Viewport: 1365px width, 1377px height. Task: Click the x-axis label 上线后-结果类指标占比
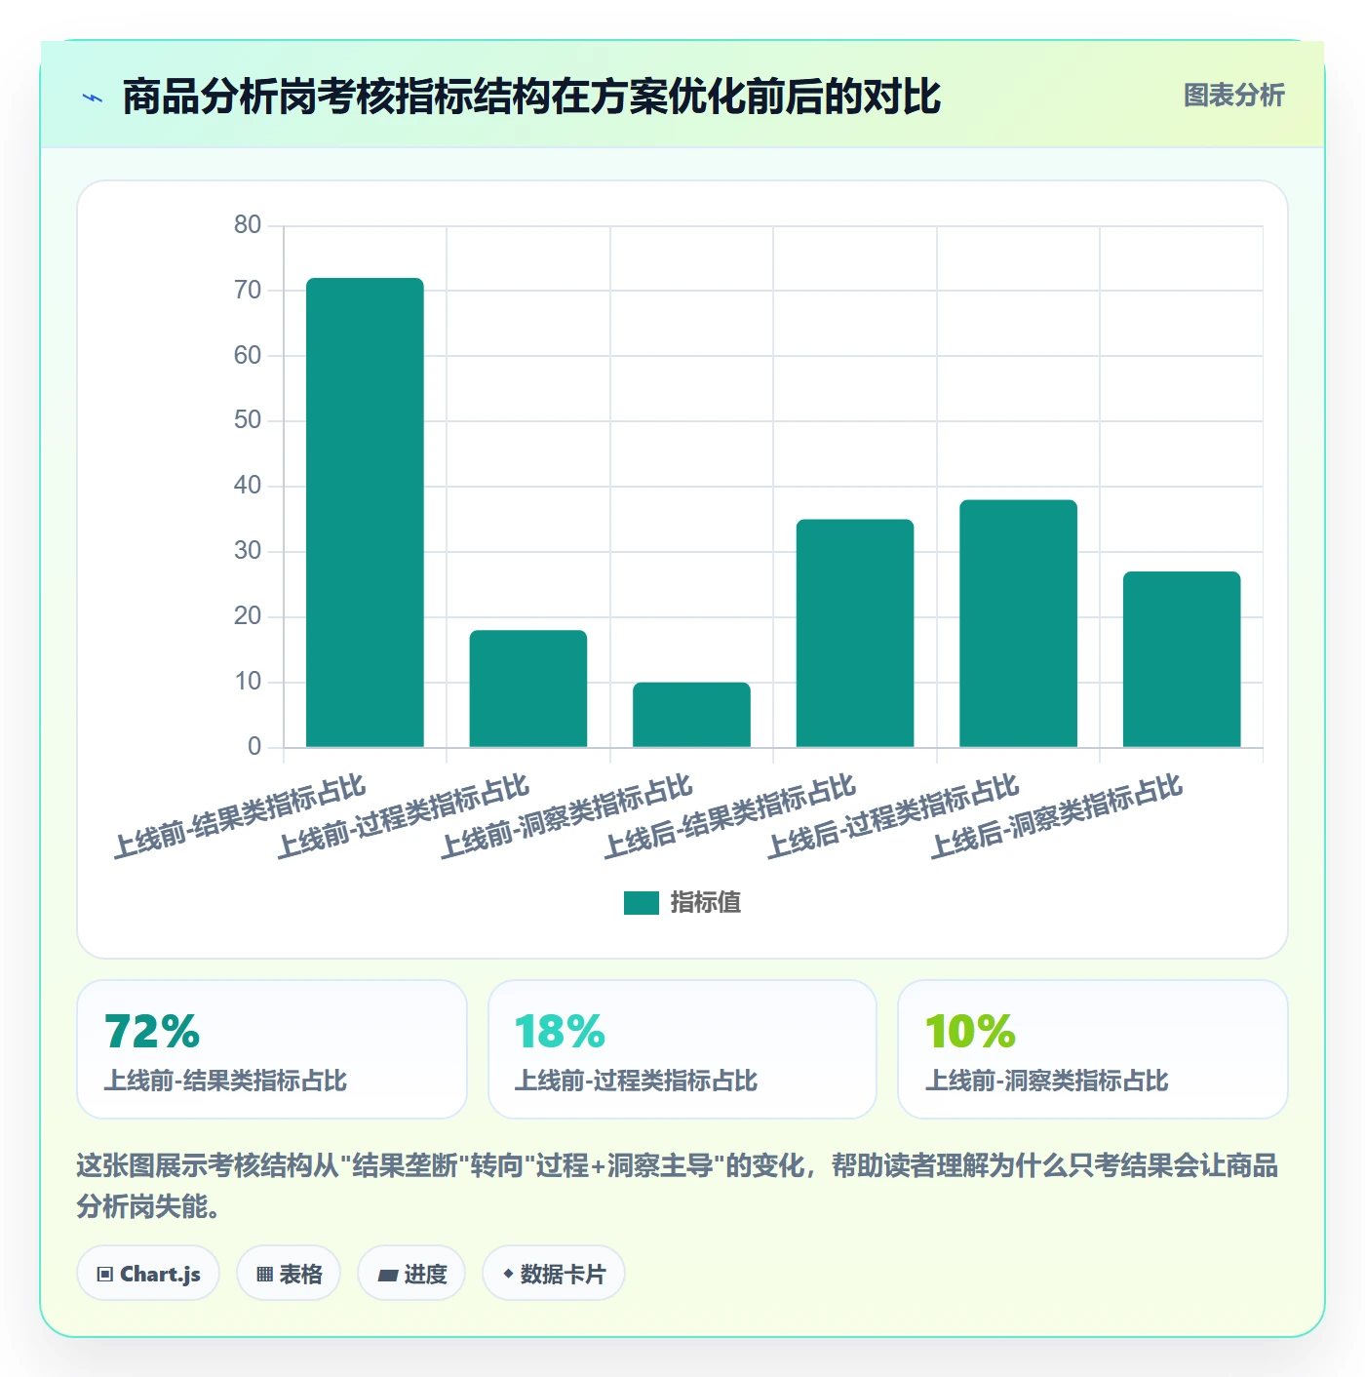tap(730, 817)
